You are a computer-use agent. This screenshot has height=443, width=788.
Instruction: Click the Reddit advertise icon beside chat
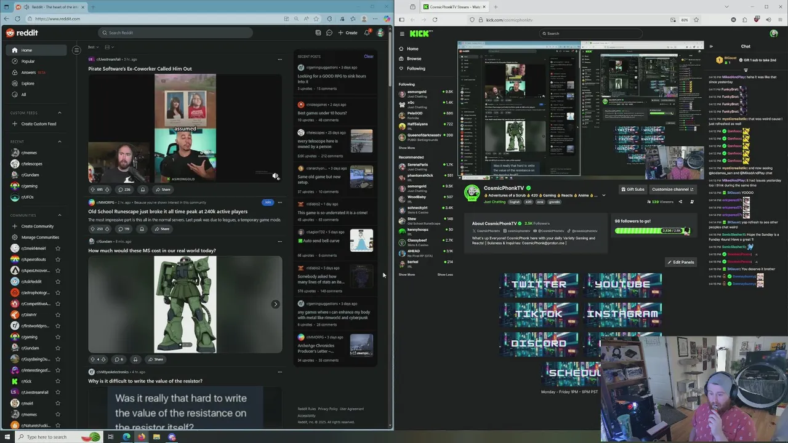(318, 33)
